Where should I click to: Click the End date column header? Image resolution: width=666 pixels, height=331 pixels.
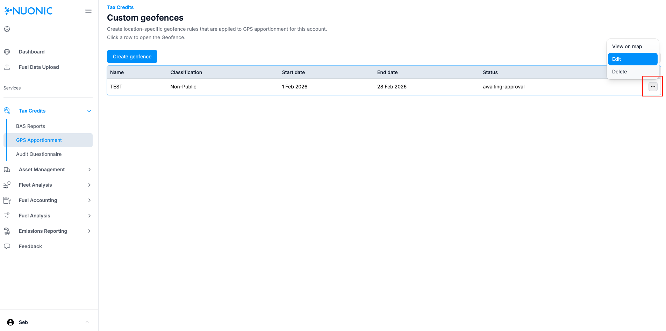[387, 72]
